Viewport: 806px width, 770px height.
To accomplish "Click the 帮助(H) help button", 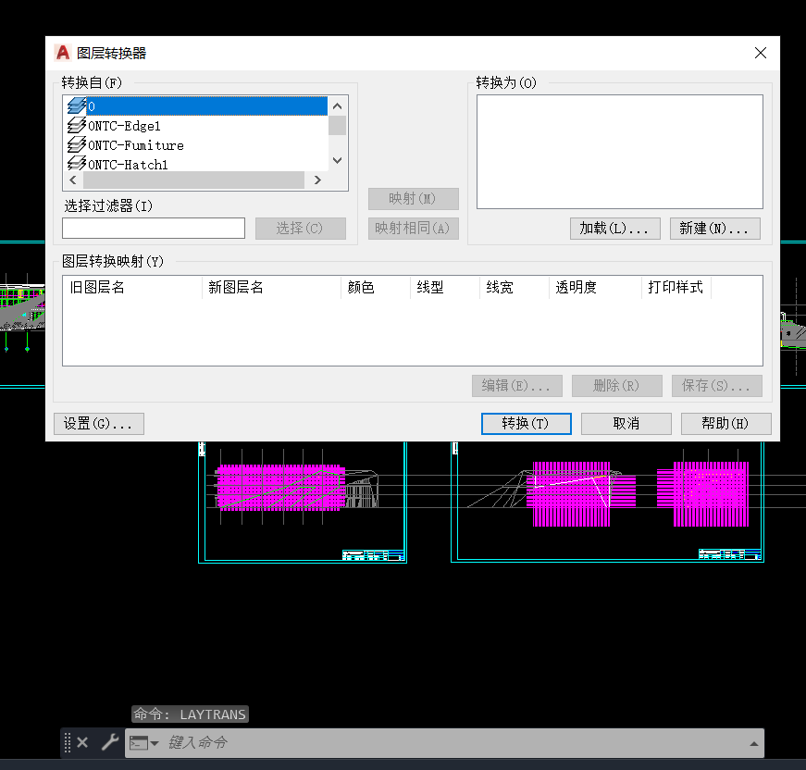I will (725, 424).
